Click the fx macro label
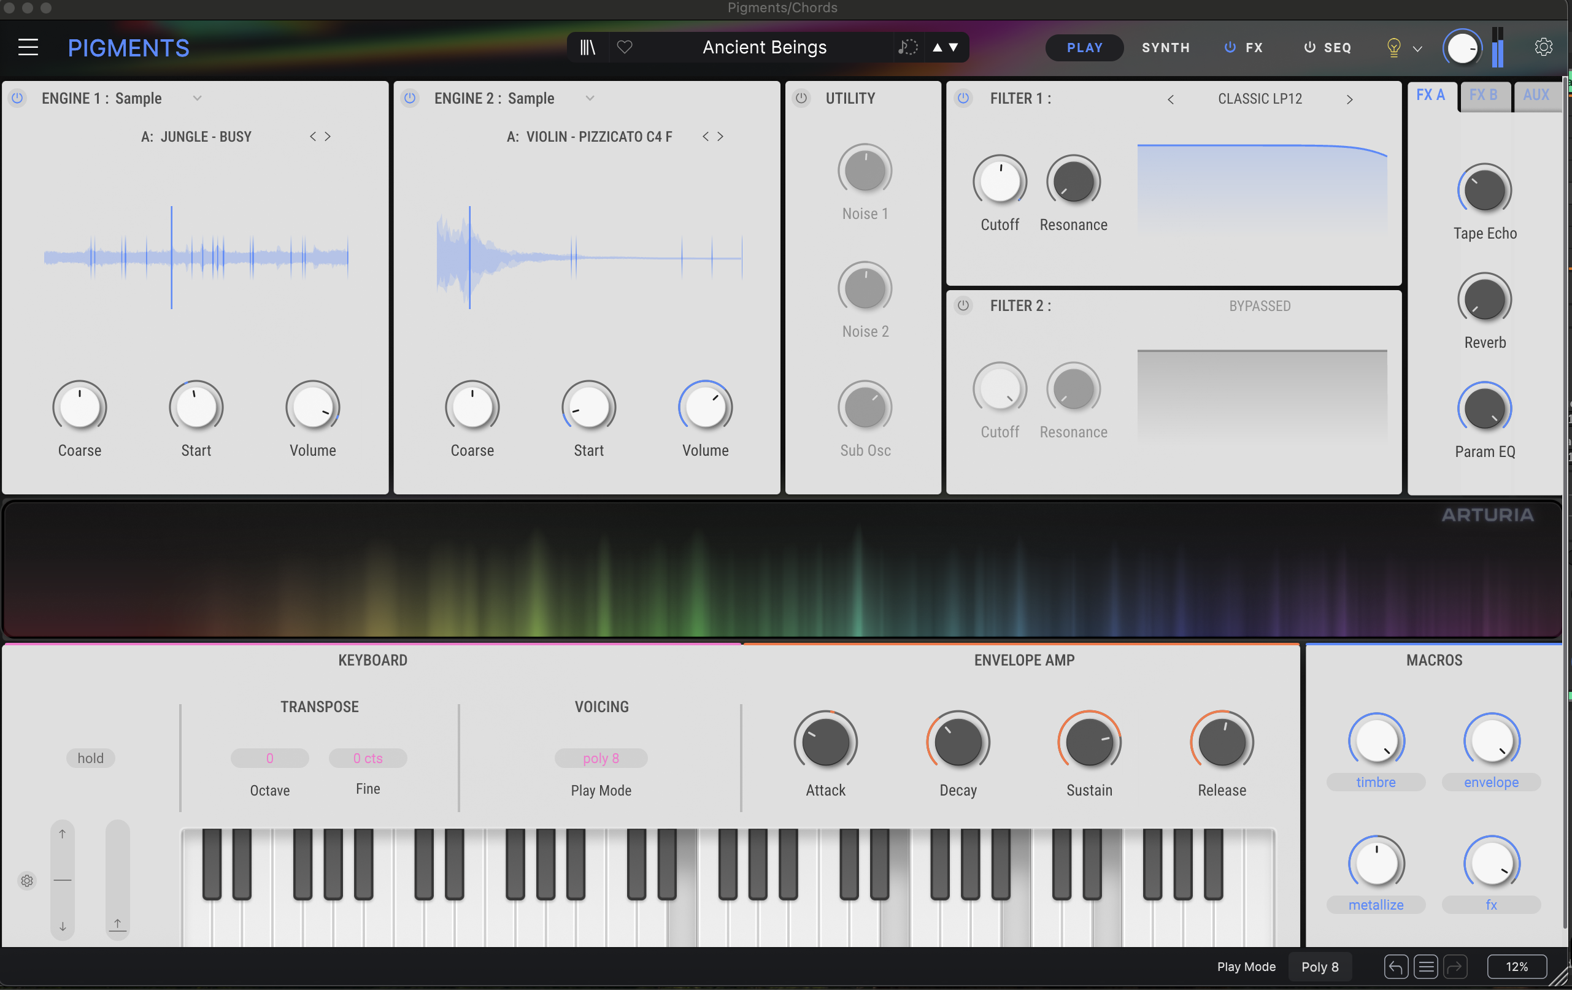 pyautogui.click(x=1491, y=905)
